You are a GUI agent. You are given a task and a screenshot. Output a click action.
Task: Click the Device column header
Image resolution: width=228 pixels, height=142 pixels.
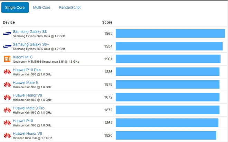9,22
